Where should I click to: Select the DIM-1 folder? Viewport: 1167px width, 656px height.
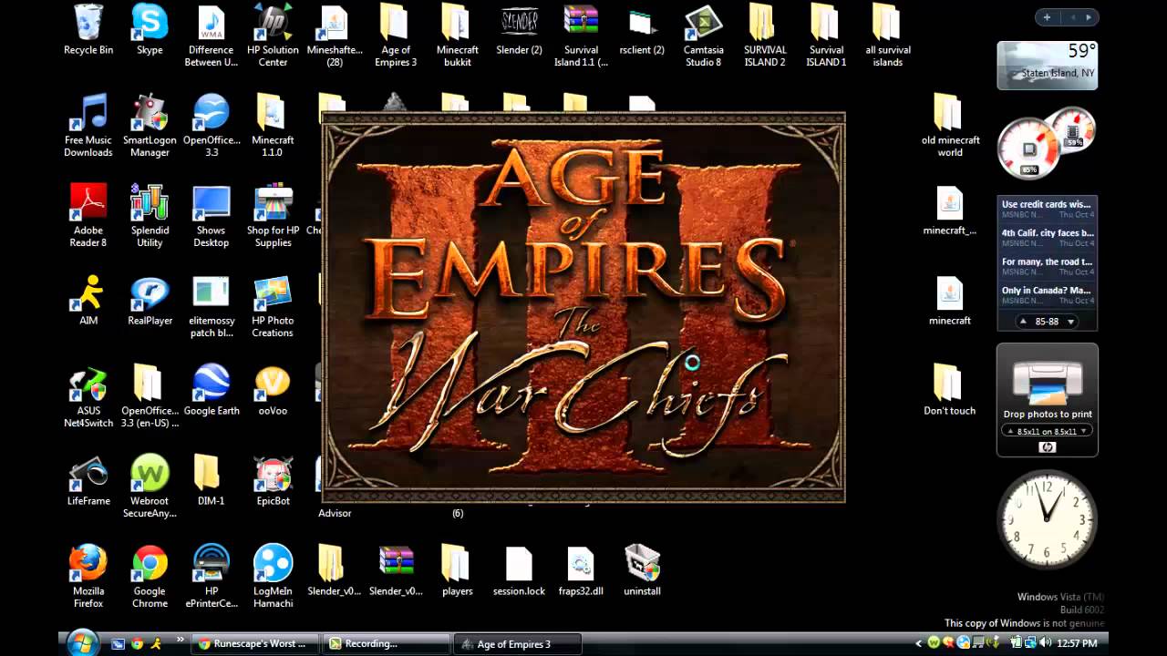point(212,481)
